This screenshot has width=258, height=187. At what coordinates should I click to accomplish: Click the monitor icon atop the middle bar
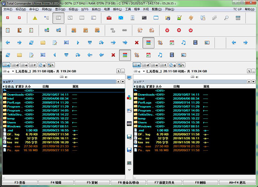[129, 77]
